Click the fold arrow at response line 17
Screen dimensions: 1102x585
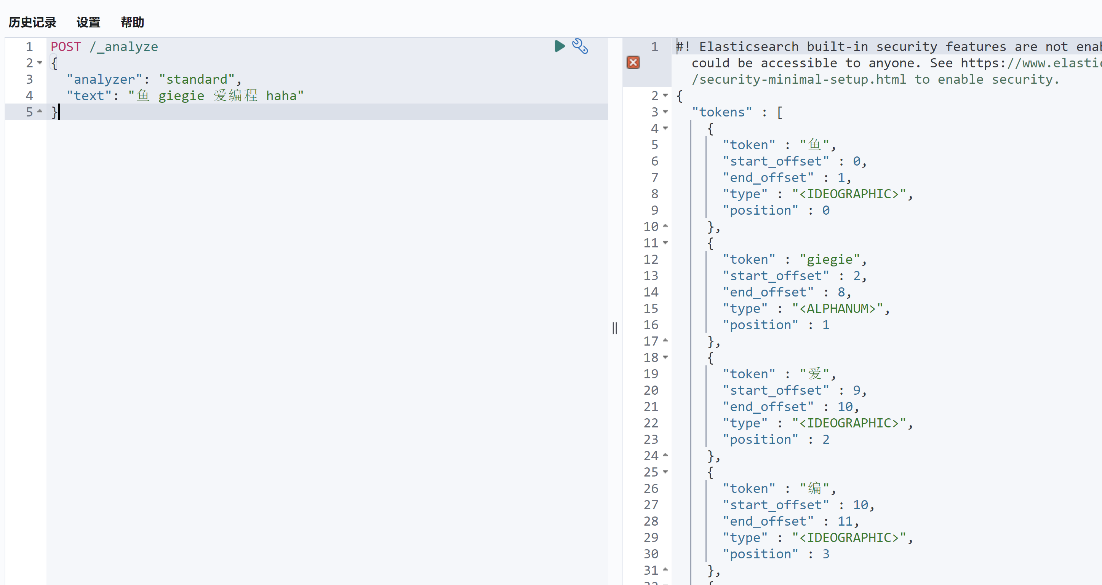(x=665, y=341)
